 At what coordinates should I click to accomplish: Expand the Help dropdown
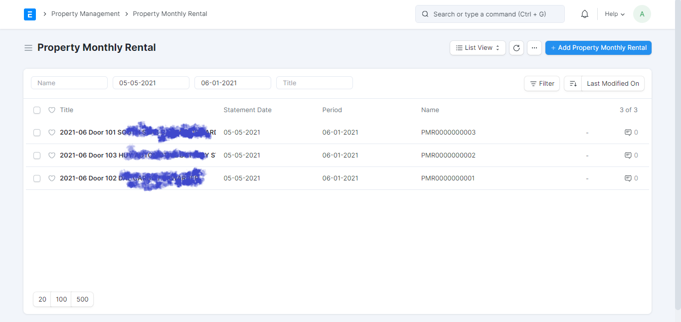614,13
